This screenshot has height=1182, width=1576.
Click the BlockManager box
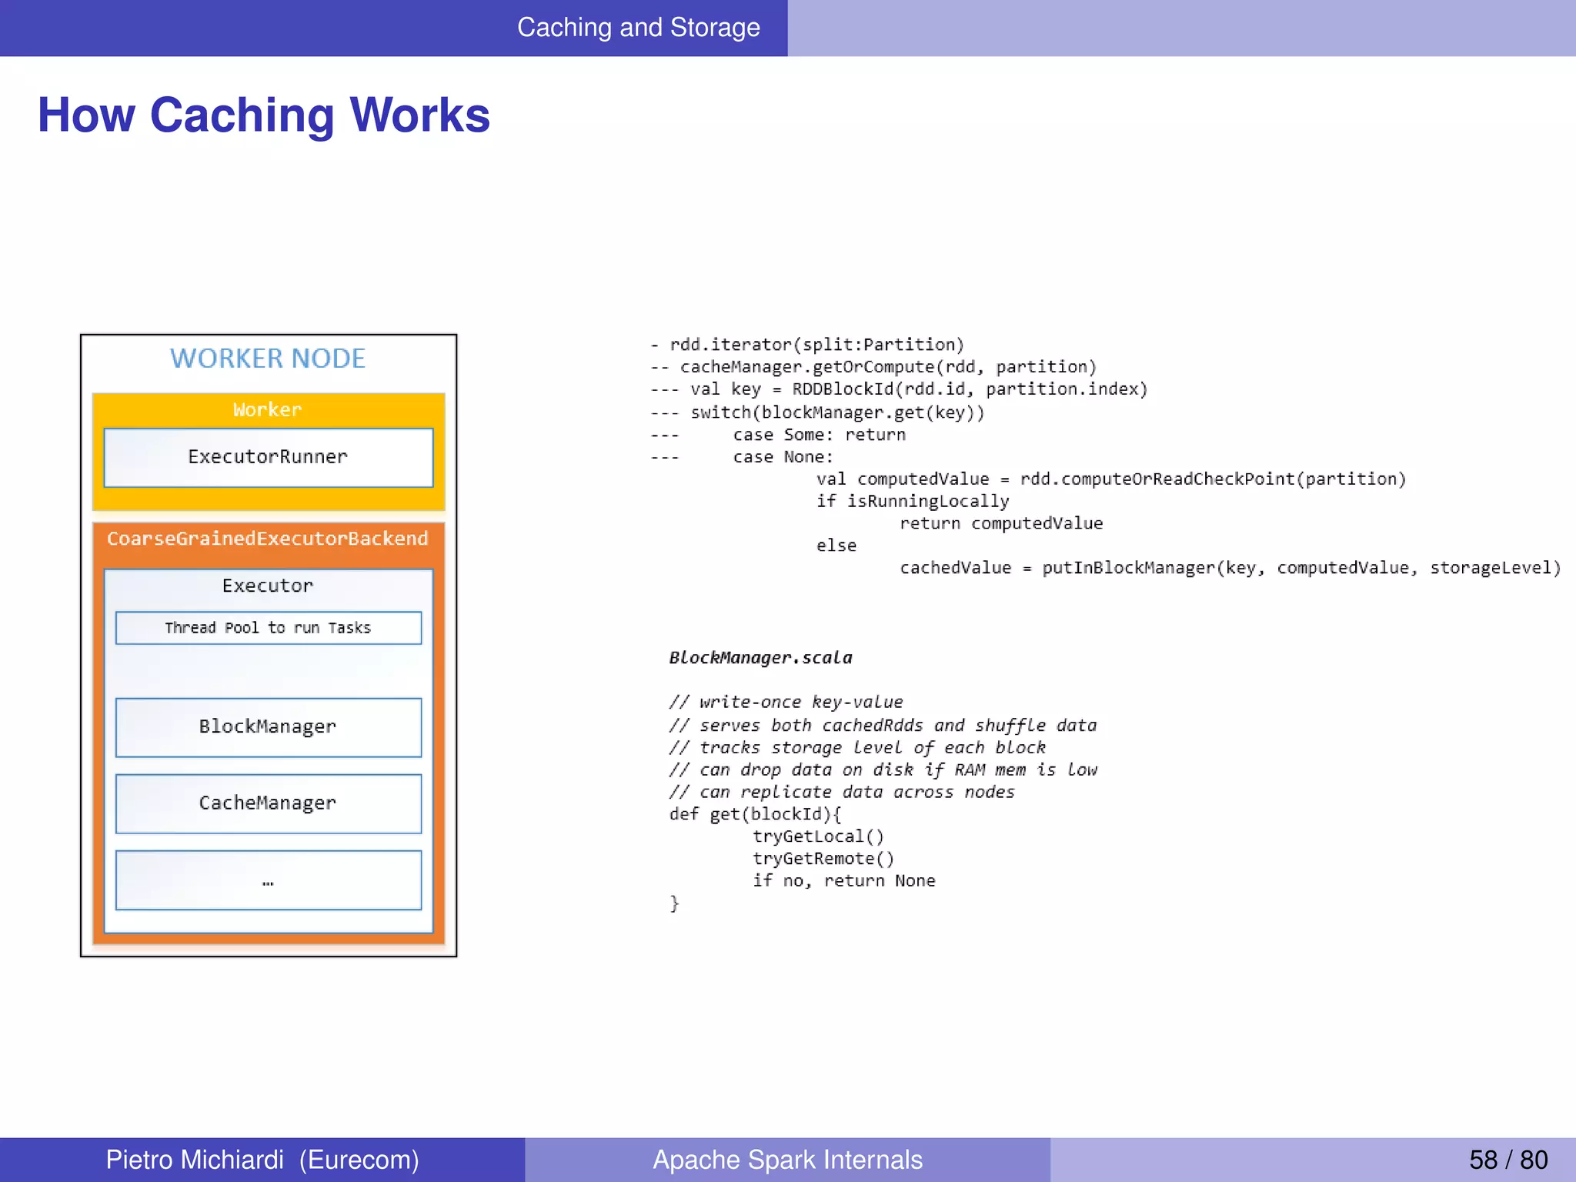click(x=268, y=727)
